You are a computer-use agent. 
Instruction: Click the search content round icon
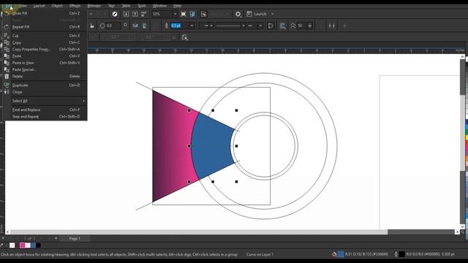pos(115,14)
